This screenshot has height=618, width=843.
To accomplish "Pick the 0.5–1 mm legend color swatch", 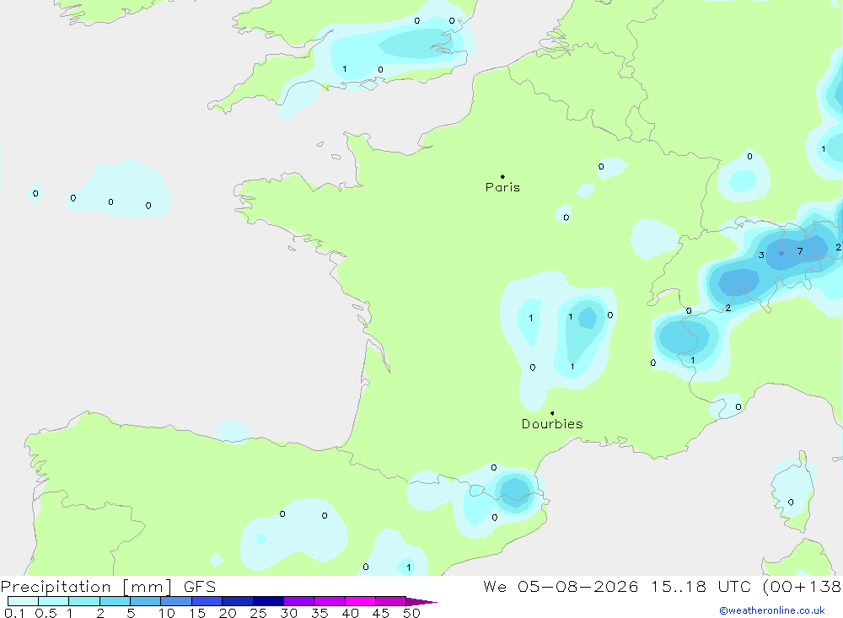I will 54,601.
